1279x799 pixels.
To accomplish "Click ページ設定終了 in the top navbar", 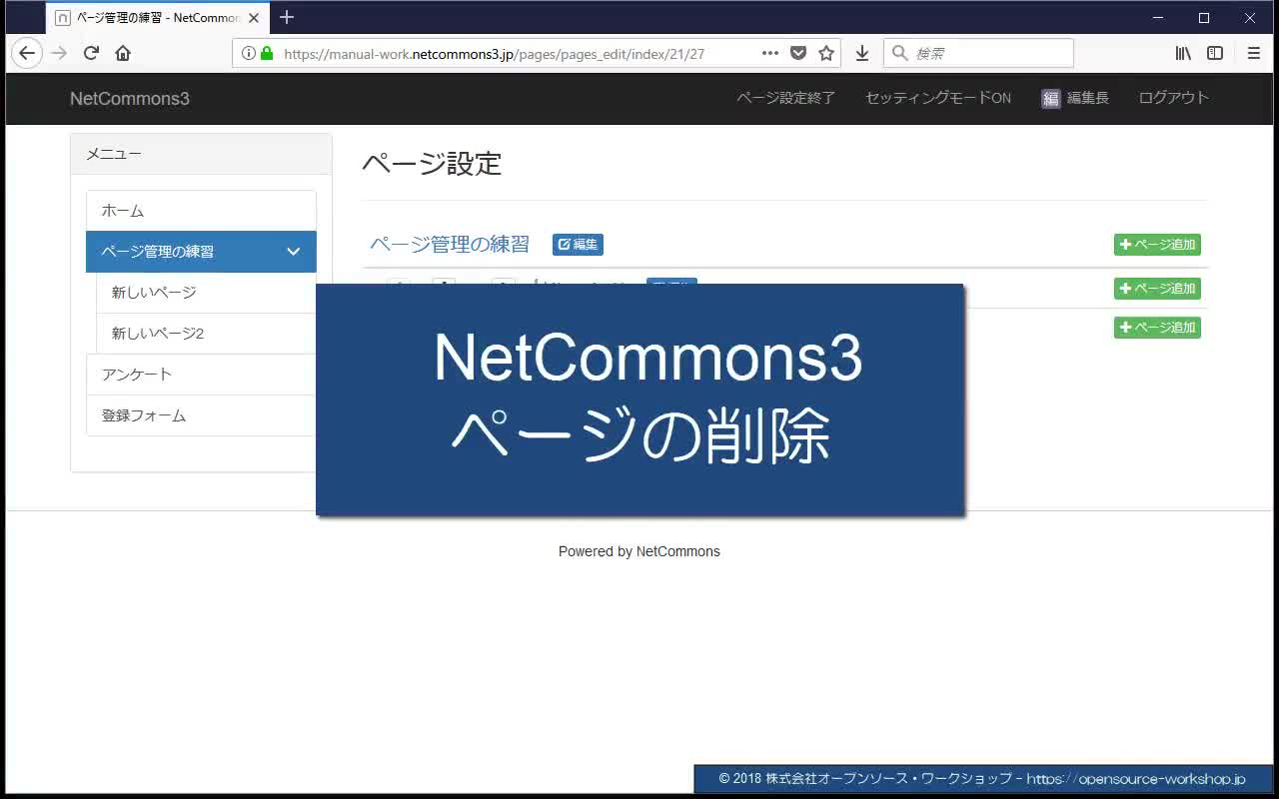I will pos(785,98).
